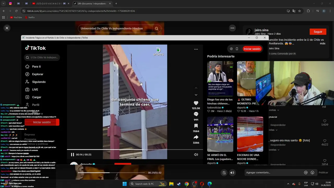Open the Chrome extensions puzzle icon
The width and height of the screenshot is (334, 188).
308,11
